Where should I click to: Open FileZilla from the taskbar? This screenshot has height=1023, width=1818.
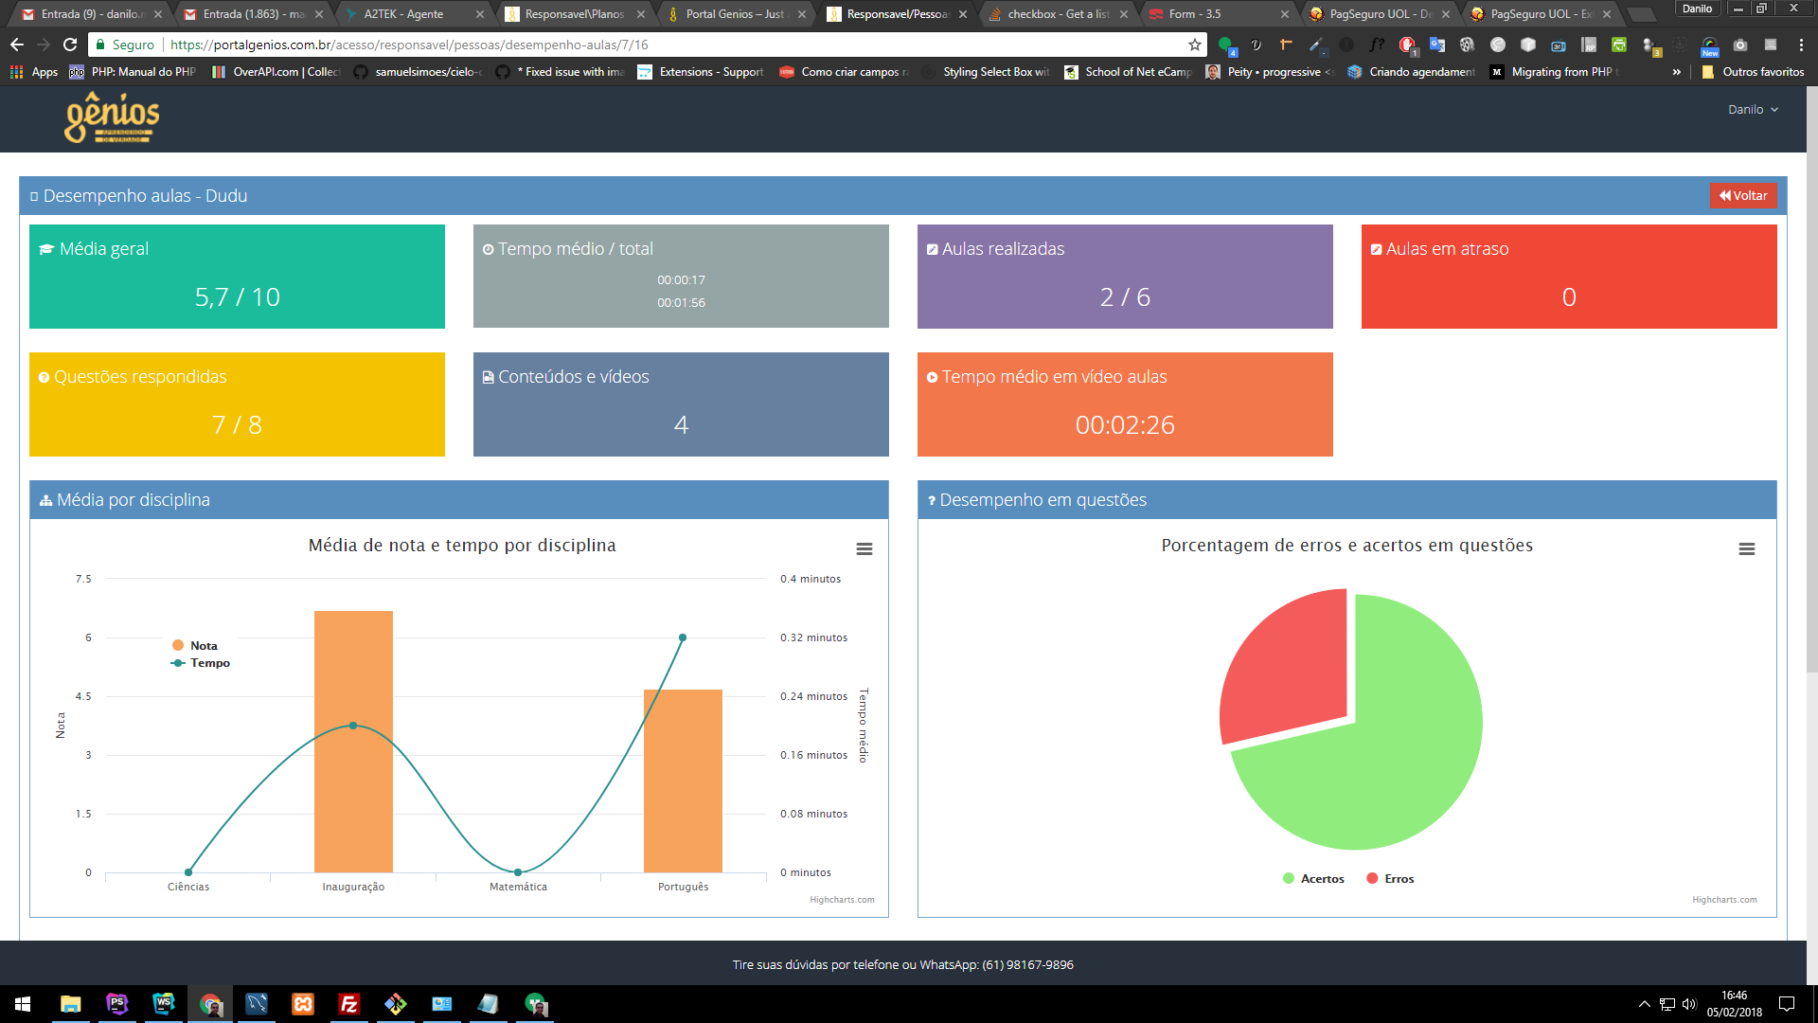(349, 1004)
